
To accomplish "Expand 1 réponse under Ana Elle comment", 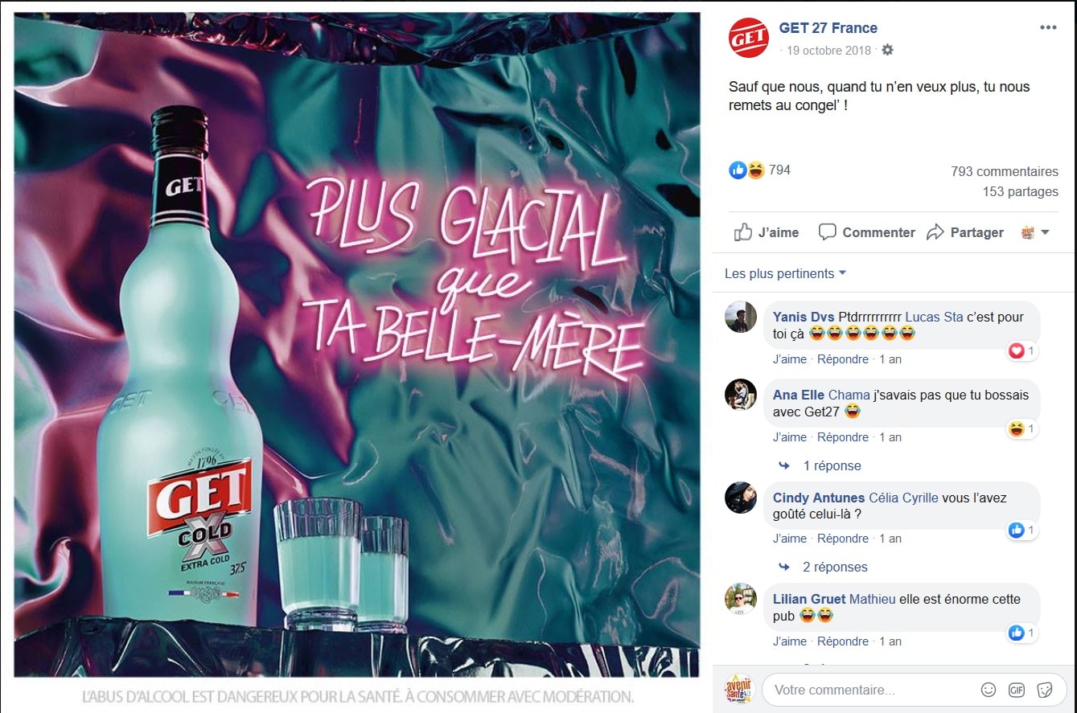I will (832, 465).
